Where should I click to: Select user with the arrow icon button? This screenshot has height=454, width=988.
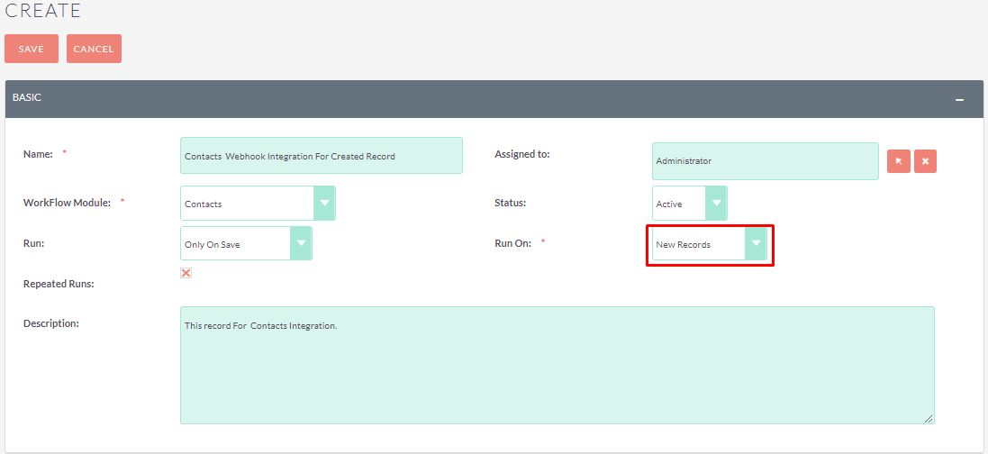pos(899,161)
